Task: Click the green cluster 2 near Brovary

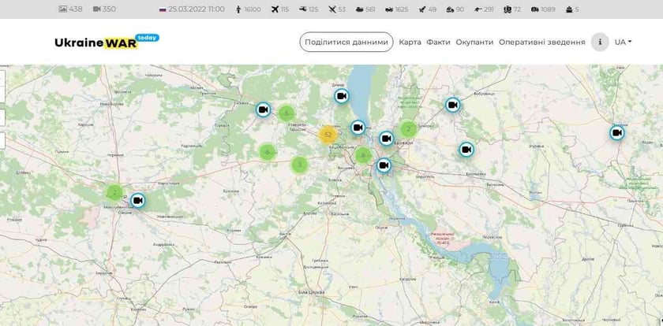Action: click(408, 129)
